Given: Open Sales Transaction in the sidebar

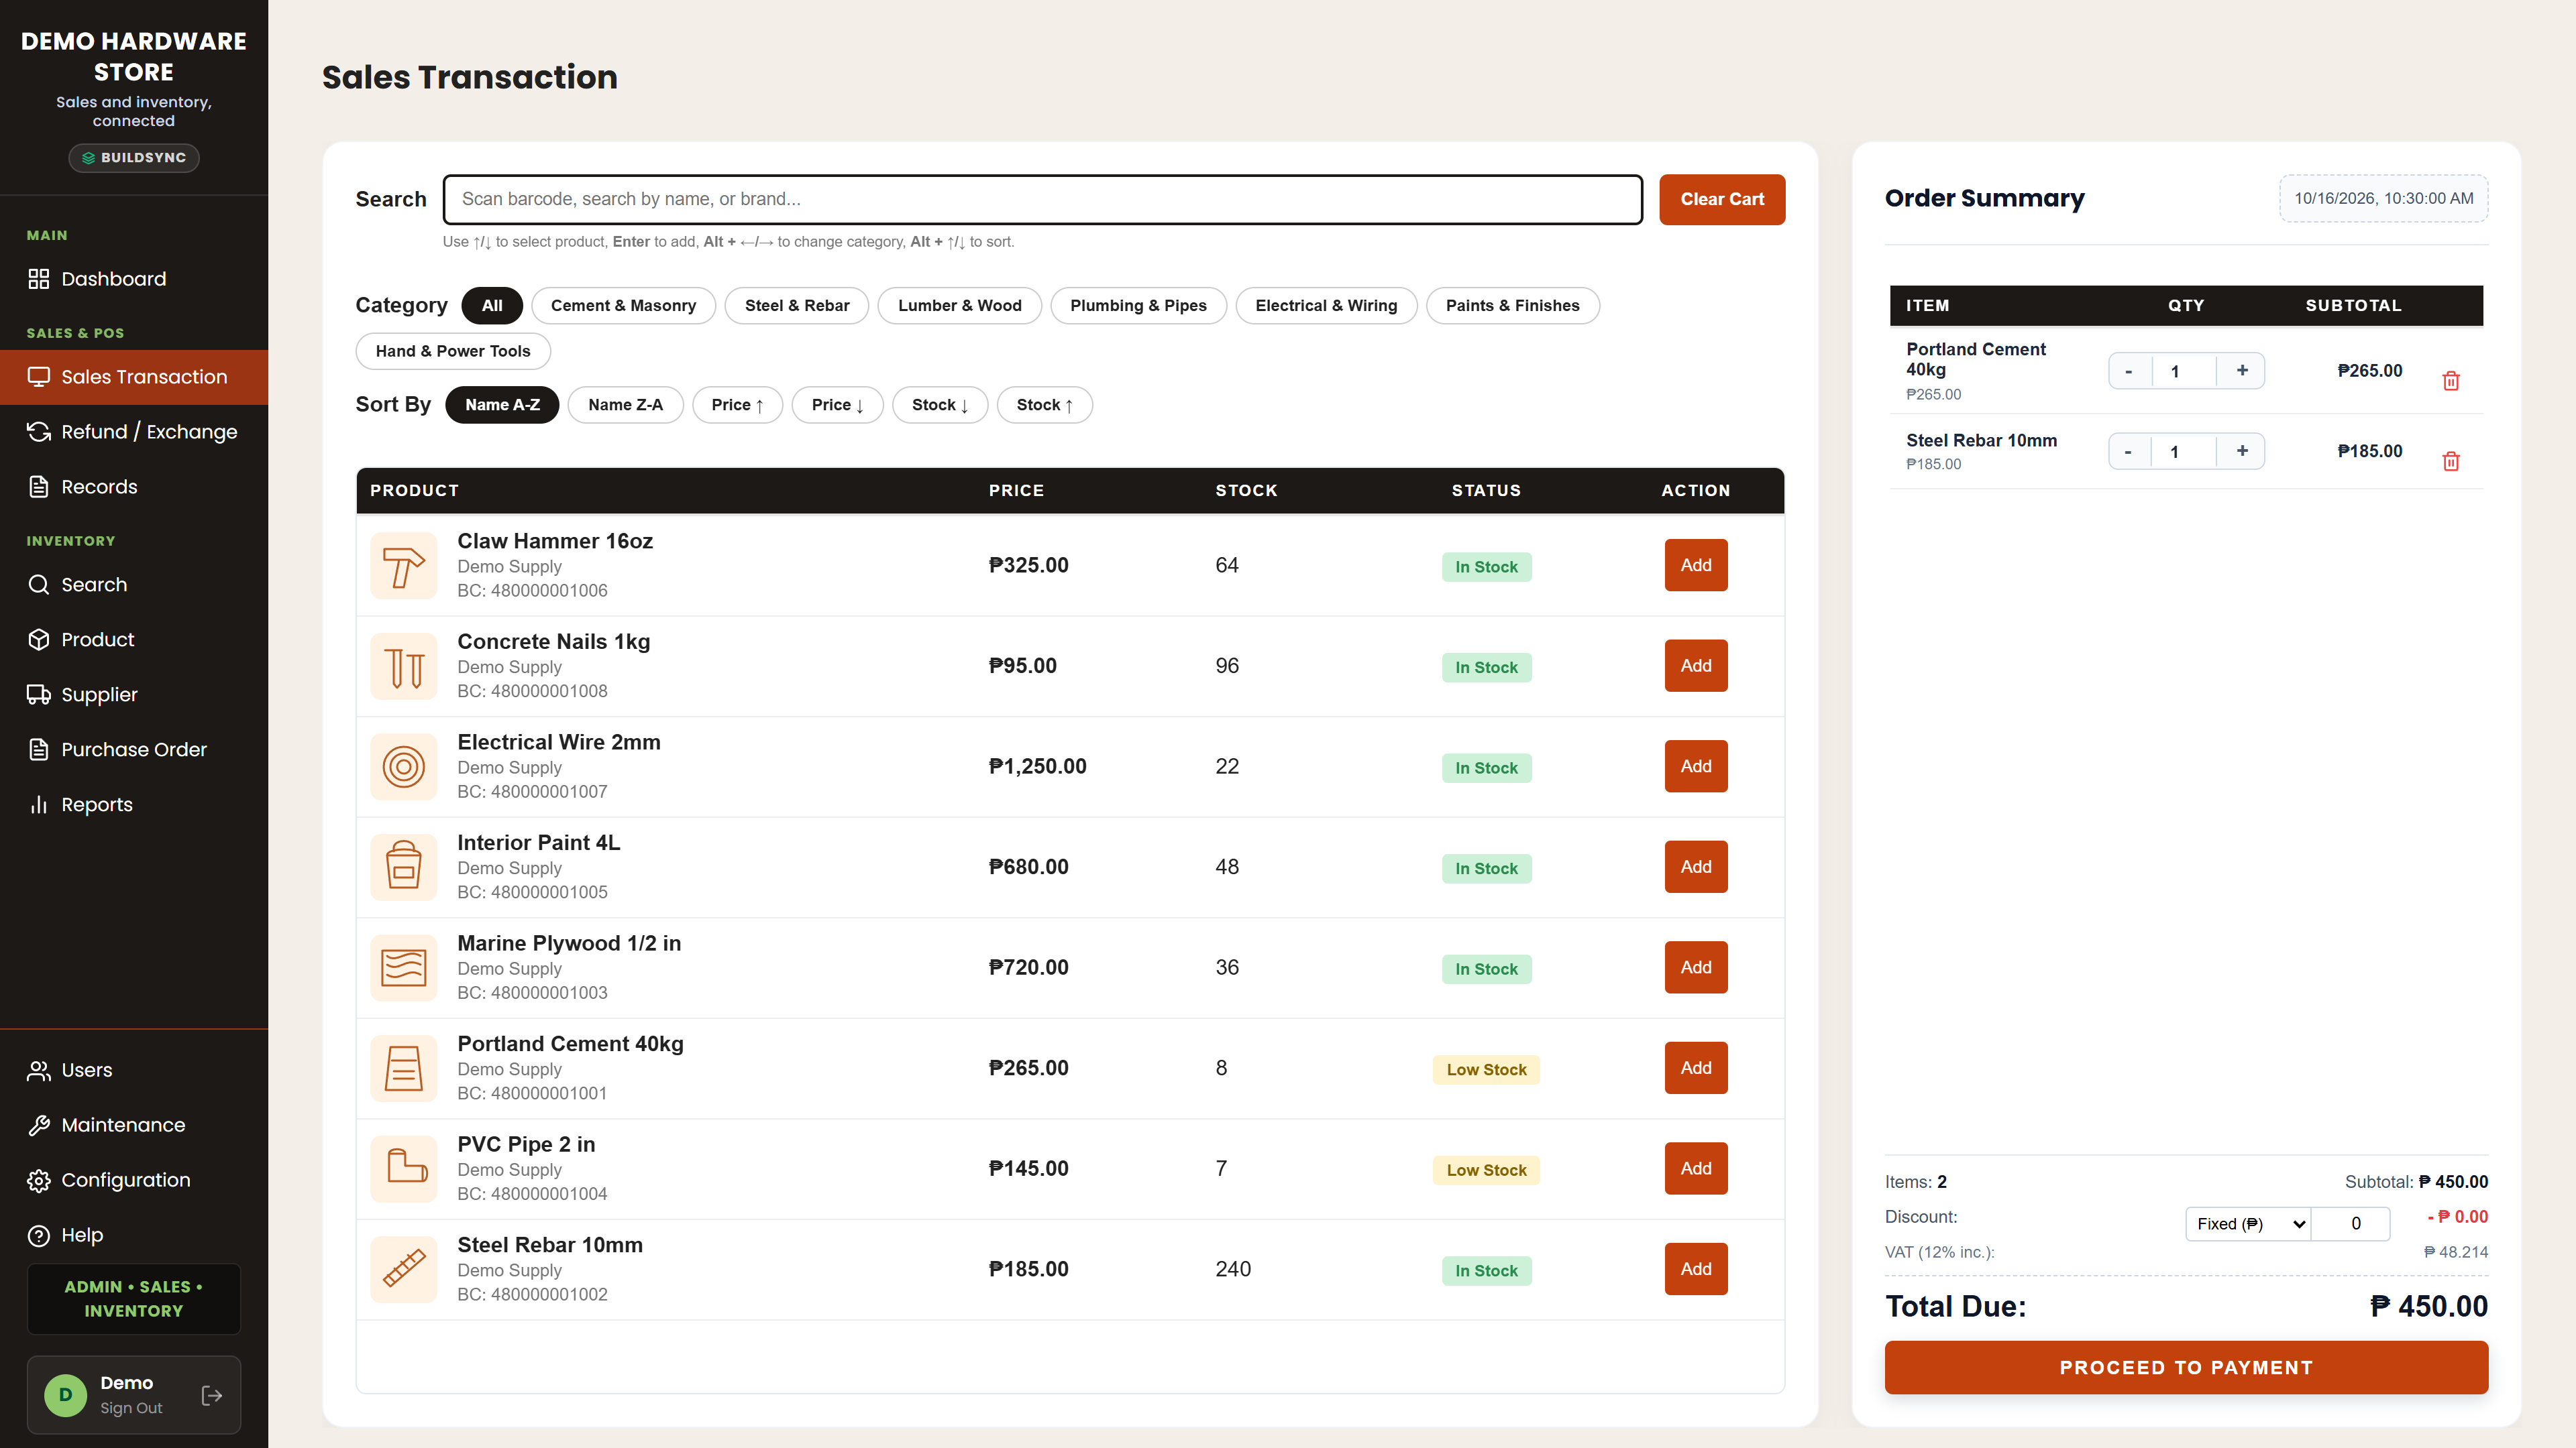Looking at the screenshot, I should pos(134,377).
